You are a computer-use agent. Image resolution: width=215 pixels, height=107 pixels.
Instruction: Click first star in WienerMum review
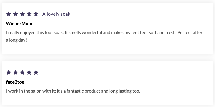(x=9, y=14)
